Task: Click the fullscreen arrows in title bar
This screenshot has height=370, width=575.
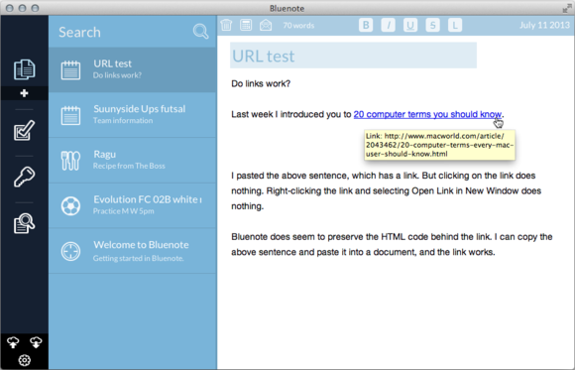Action: tap(567, 8)
